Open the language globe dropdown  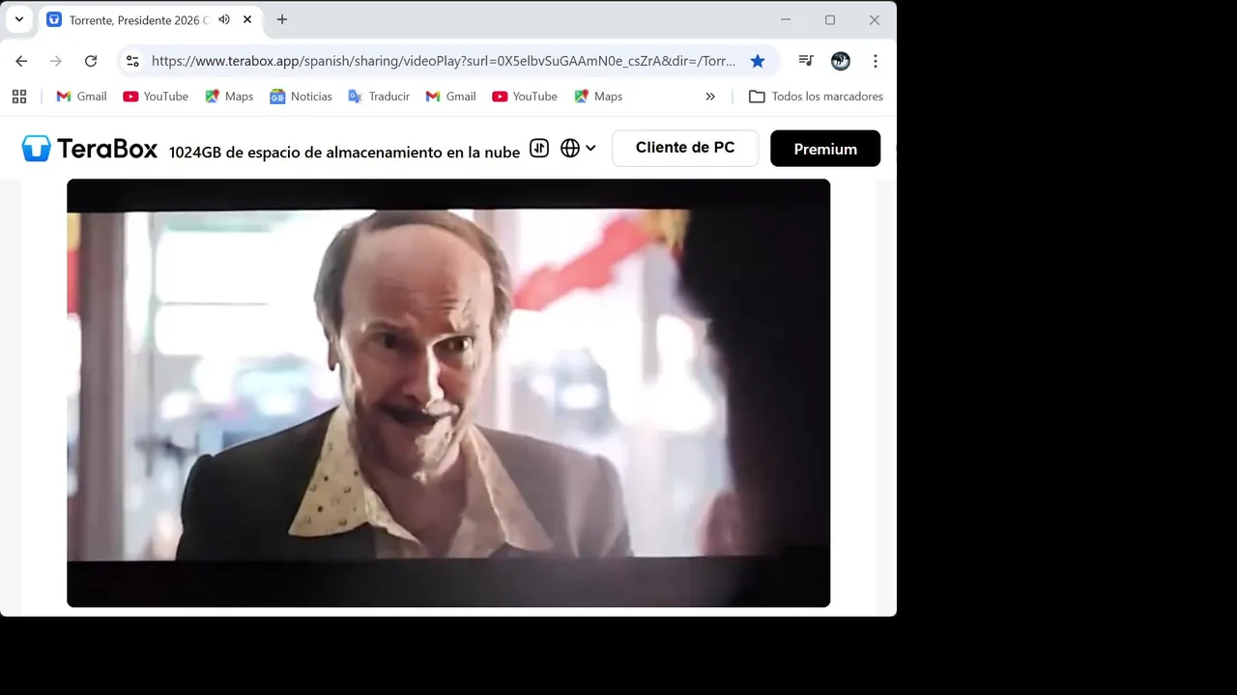578,149
